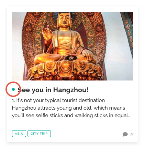Open the 'See you in Hangzhou!' post title
This screenshot has height=149, width=145.
click(x=53, y=90)
